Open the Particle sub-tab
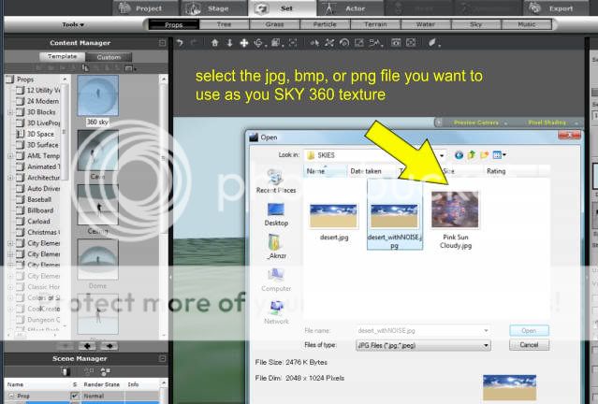Screen dimensions: 598x404 click(x=325, y=24)
